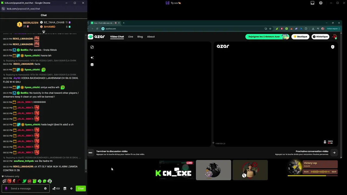Viewport: 347px width, 195px height.
Task: Go to the Live section on Azar
Action: 131,37
